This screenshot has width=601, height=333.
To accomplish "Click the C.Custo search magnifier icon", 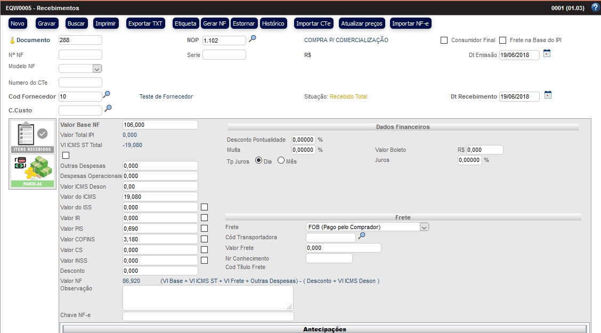I will [x=108, y=109].
